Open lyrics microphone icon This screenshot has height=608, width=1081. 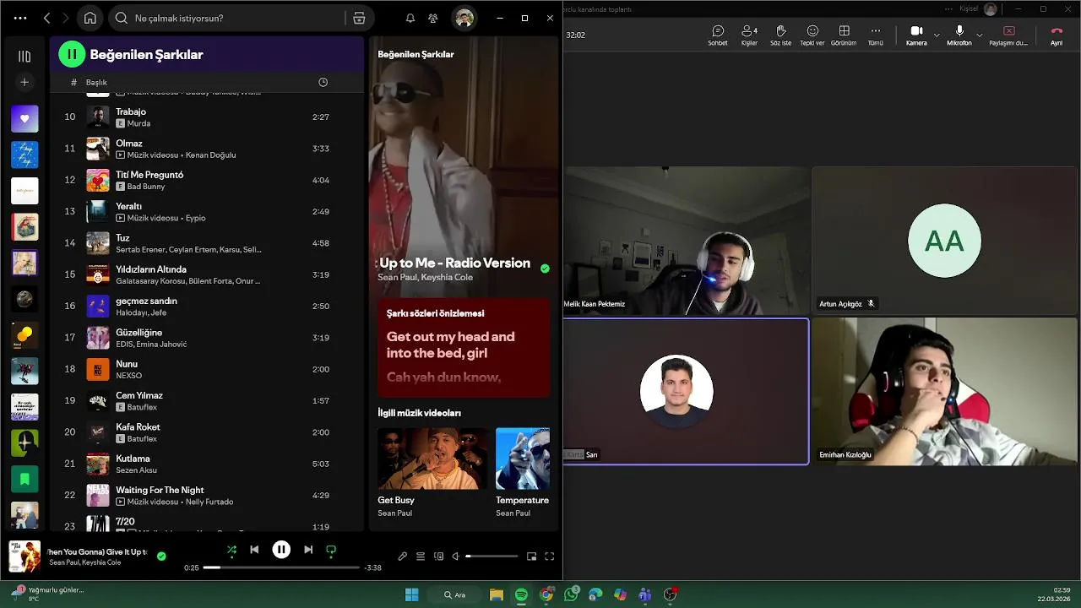click(x=403, y=556)
